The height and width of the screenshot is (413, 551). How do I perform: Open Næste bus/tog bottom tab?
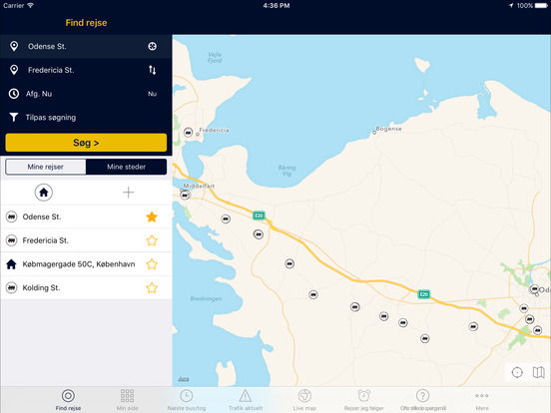tap(187, 400)
